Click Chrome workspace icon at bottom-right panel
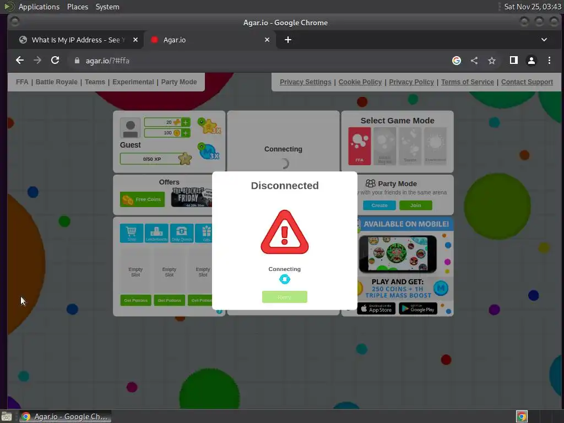Image resolution: width=564 pixels, height=423 pixels. coord(522,416)
